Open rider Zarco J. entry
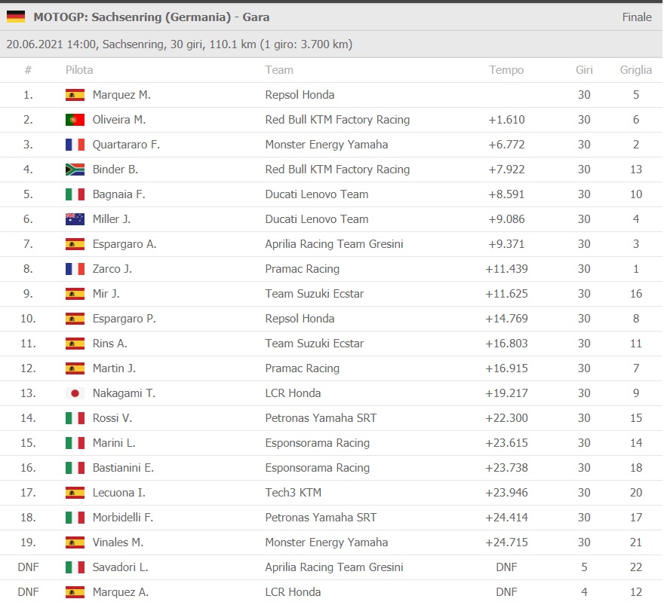The image size is (664, 602). click(x=112, y=269)
